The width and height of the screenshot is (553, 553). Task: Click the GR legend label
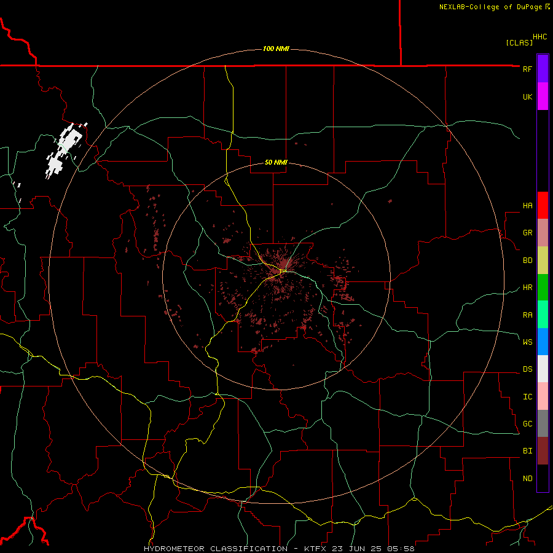[527, 233]
